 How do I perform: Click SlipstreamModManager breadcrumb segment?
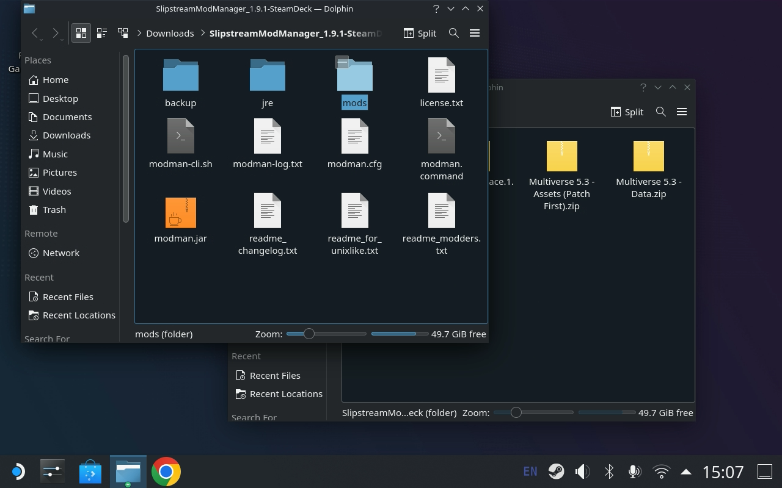coord(296,33)
